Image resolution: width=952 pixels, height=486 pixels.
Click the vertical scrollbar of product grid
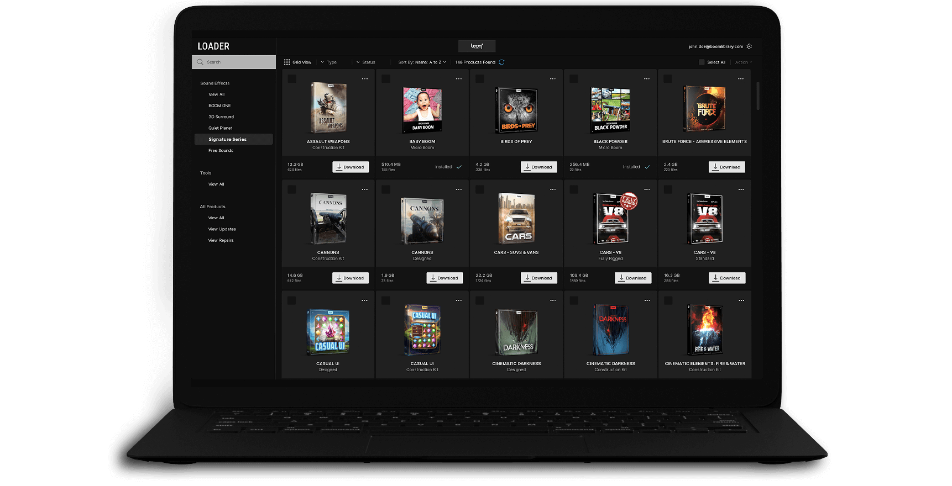point(757,96)
